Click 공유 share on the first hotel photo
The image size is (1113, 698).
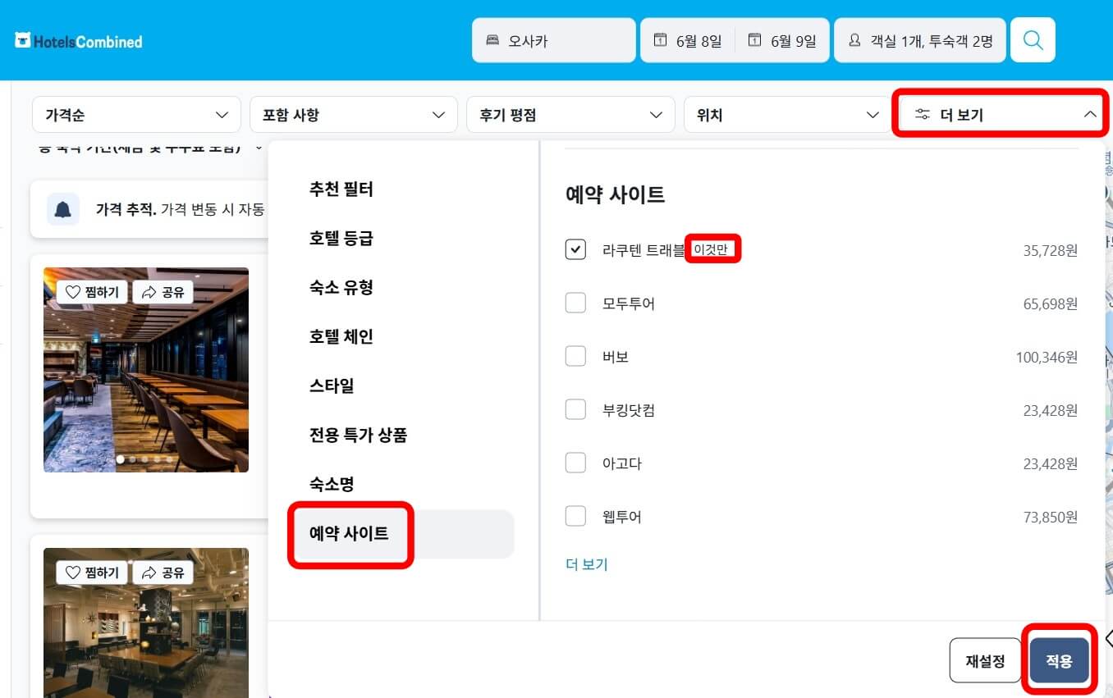coord(163,292)
